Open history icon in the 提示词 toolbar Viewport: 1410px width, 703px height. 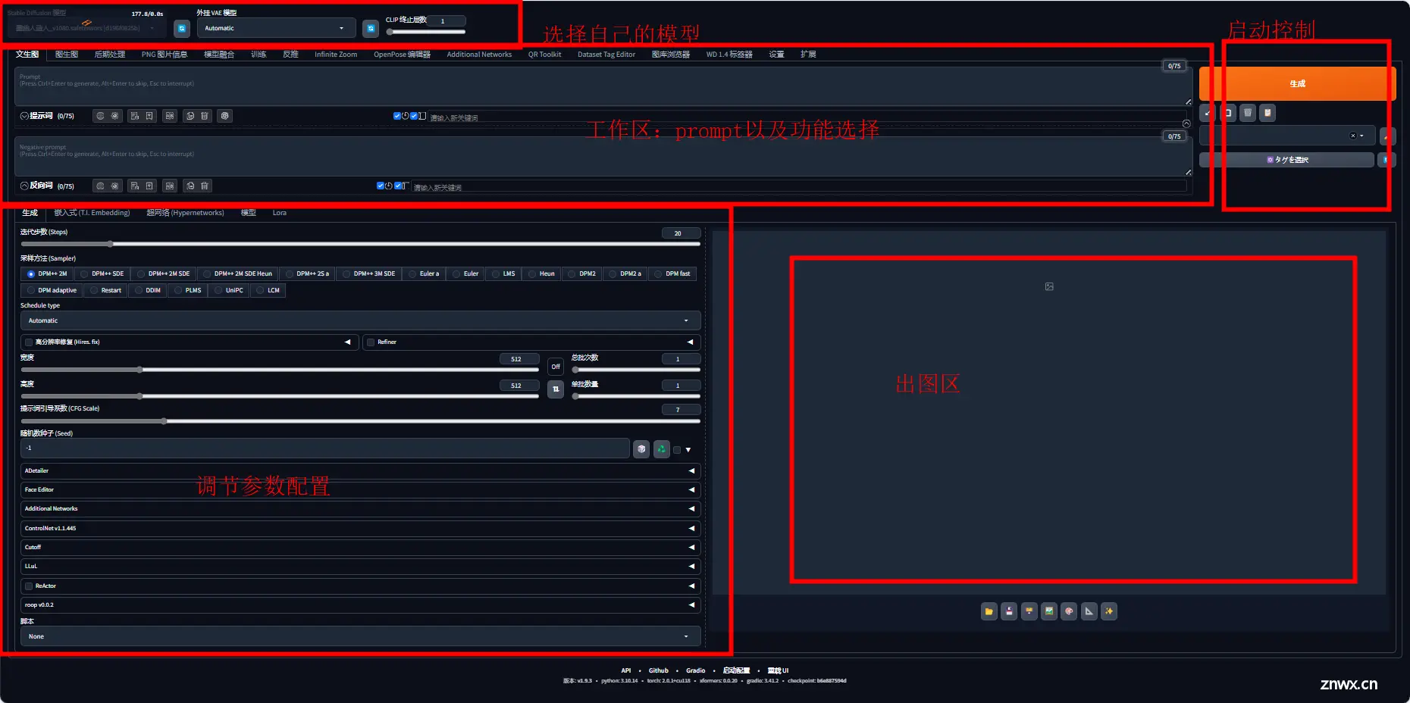click(135, 116)
